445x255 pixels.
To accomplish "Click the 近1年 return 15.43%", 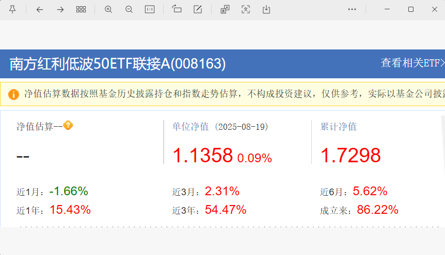I will tap(70, 210).
